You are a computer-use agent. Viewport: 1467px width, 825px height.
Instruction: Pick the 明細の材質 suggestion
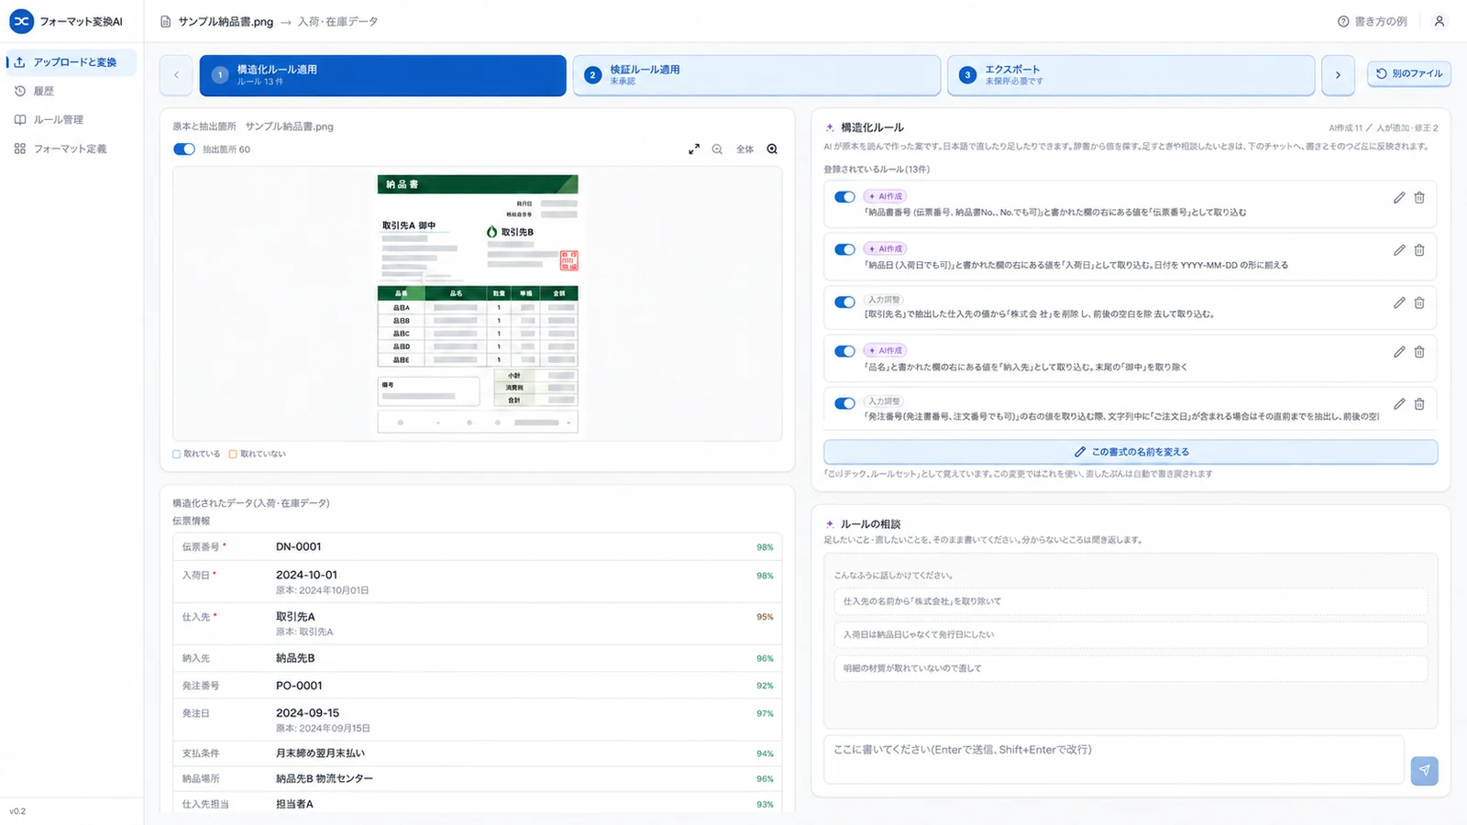click(x=1131, y=668)
